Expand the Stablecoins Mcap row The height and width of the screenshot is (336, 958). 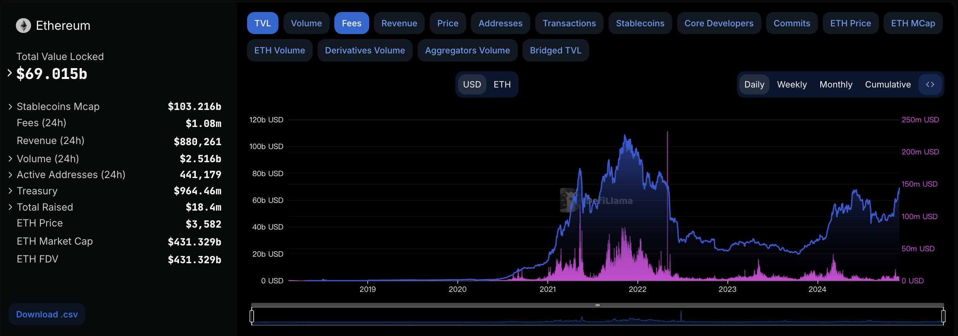tap(10, 106)
